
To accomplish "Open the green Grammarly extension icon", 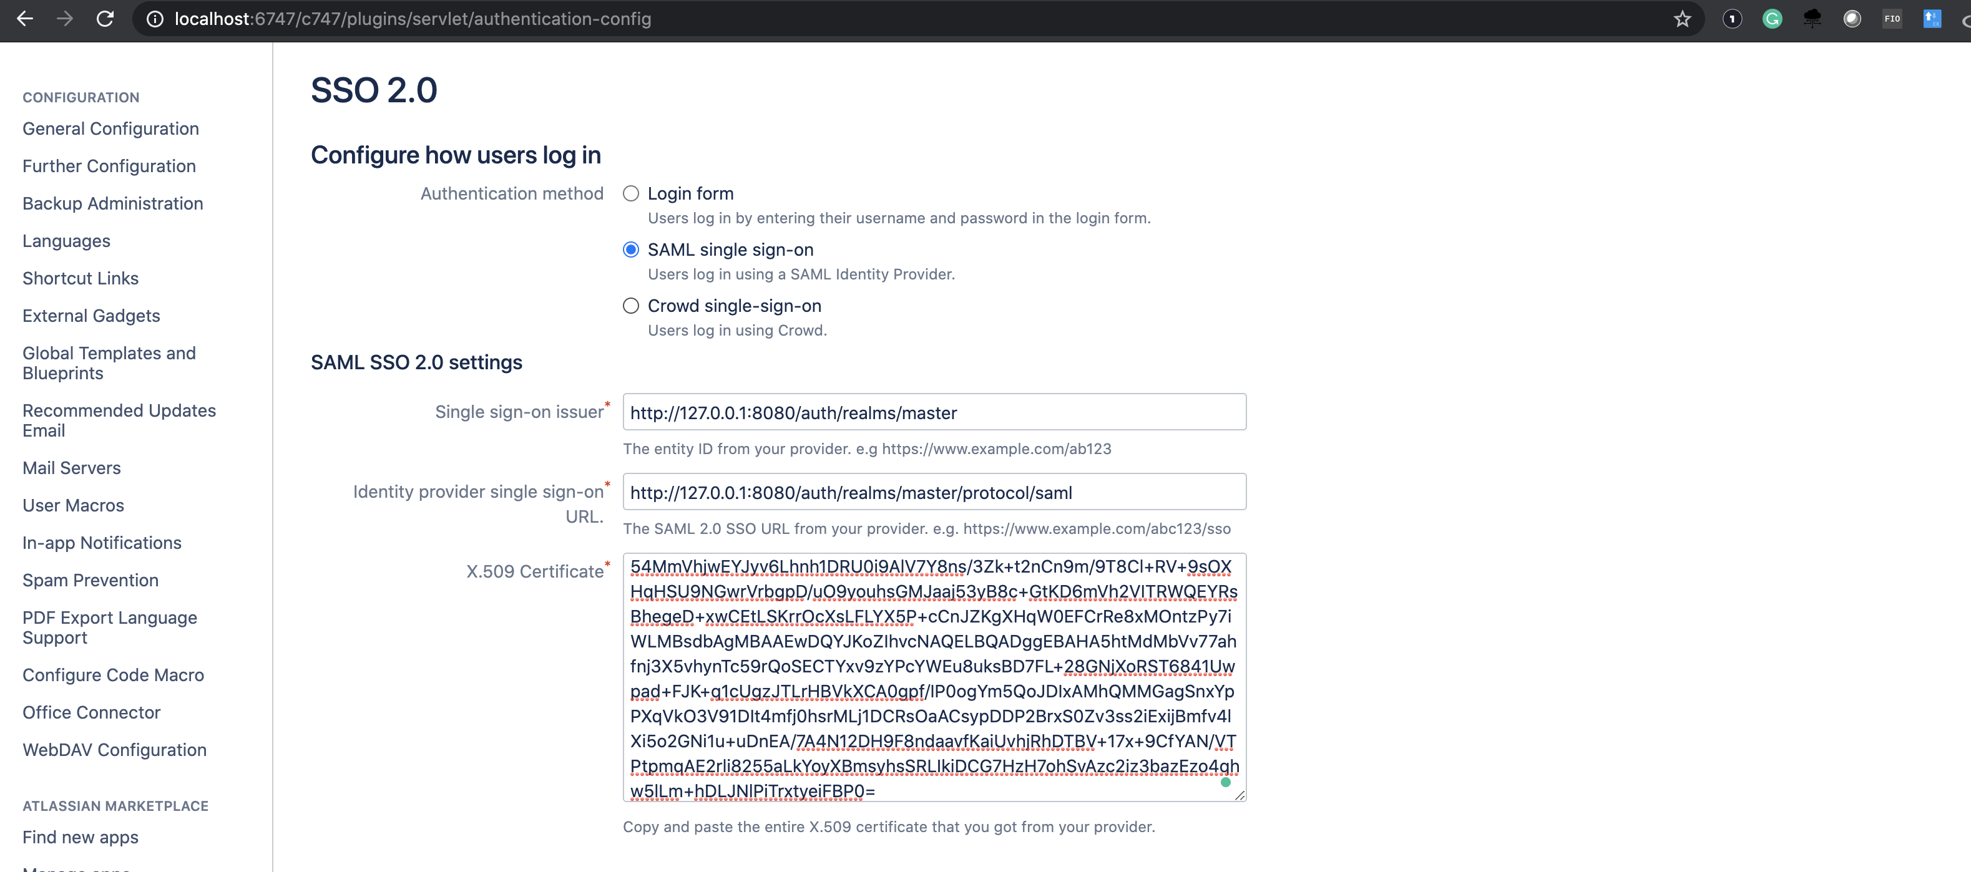I will 1771,18.
